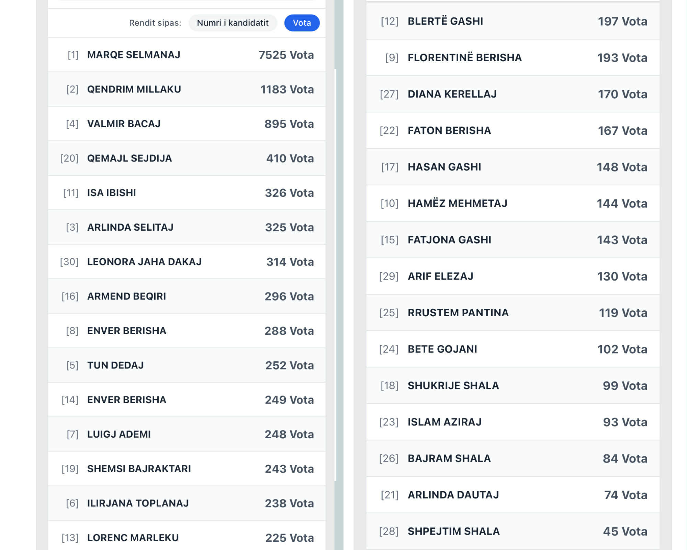The image size is (687, 550).
Task: Sort by Numri i kandidatit
Action: 233,23
